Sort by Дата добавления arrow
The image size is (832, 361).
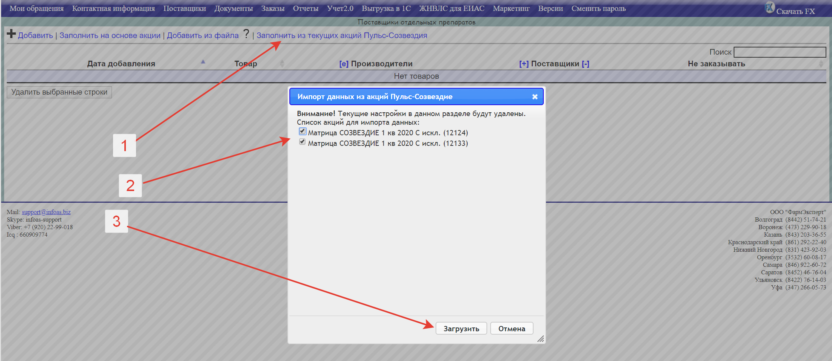[203, 62]
